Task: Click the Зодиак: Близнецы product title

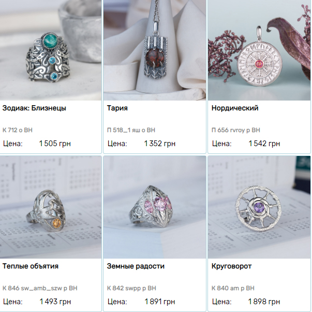Action: 34,108
